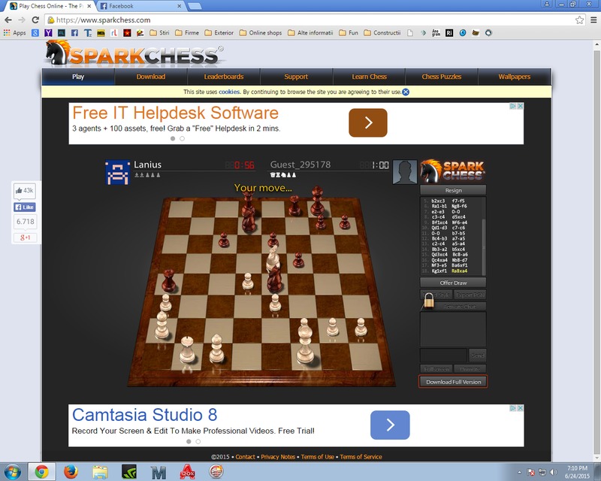Viewport: 601px width, 481px height.
Task: Click the Download Full Version button
Action: pyautogui.click(x=454, y=382)
